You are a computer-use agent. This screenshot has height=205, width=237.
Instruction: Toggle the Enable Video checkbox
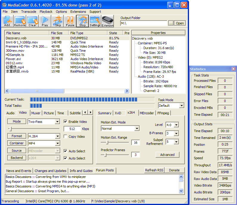tap(66, 122)
